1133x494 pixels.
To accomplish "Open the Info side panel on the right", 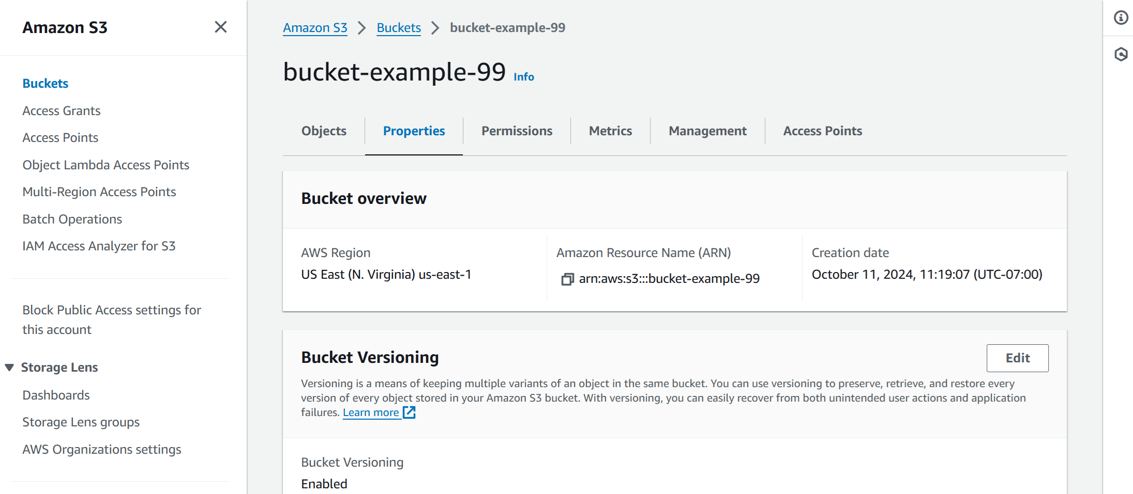I will [x=1121, y=18].
